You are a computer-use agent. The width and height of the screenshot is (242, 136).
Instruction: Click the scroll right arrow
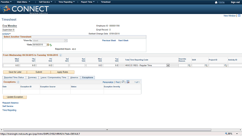point(240,130)
